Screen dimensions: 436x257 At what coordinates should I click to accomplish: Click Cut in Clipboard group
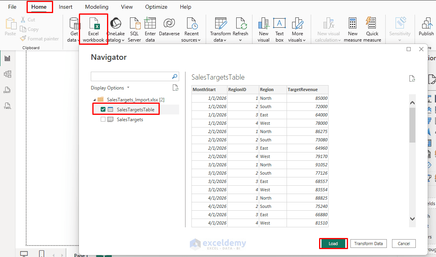(x=28, y=20)
